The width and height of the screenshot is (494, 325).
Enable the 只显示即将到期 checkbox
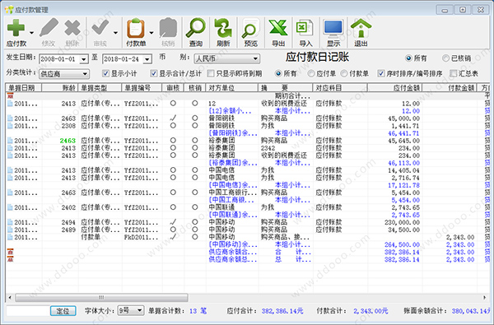click(x=211, y=73)
